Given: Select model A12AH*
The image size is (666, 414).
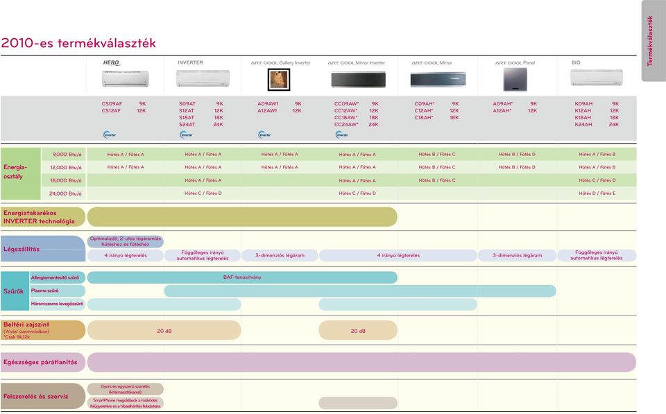Looking at the screenshot, I should click(502, 110).
